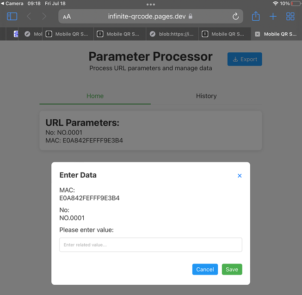Screen dimensions: 302x295
Task: Click the Cancel button
Action: 205,270
